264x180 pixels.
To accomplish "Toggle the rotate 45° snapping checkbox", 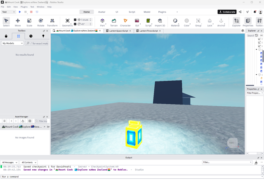I will click(x=75, y=24).
